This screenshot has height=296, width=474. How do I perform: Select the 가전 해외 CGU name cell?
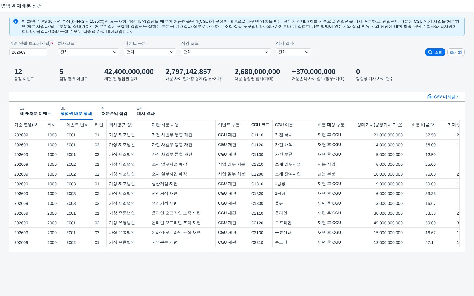click(294, 145)
